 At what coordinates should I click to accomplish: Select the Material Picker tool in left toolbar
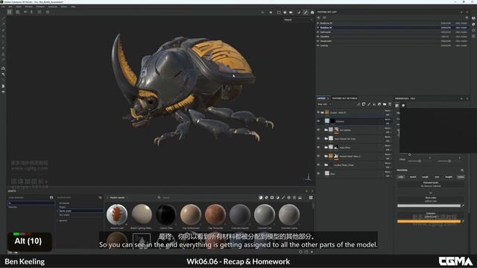3,54
